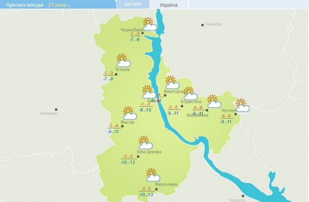Click the Чернігів city marker
The image size is (309, 202).
(202, 25)
